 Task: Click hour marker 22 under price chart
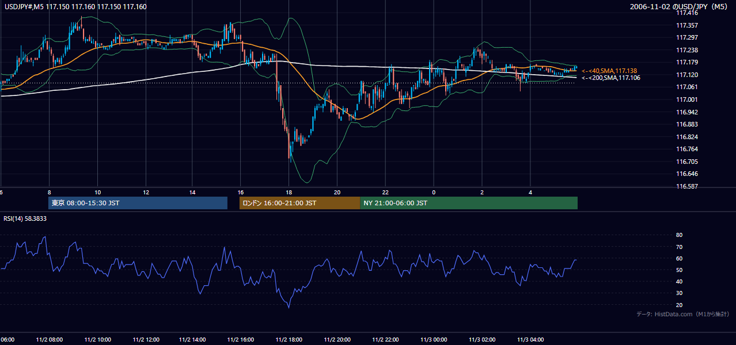pyautogui.click(x=386, y=193)
